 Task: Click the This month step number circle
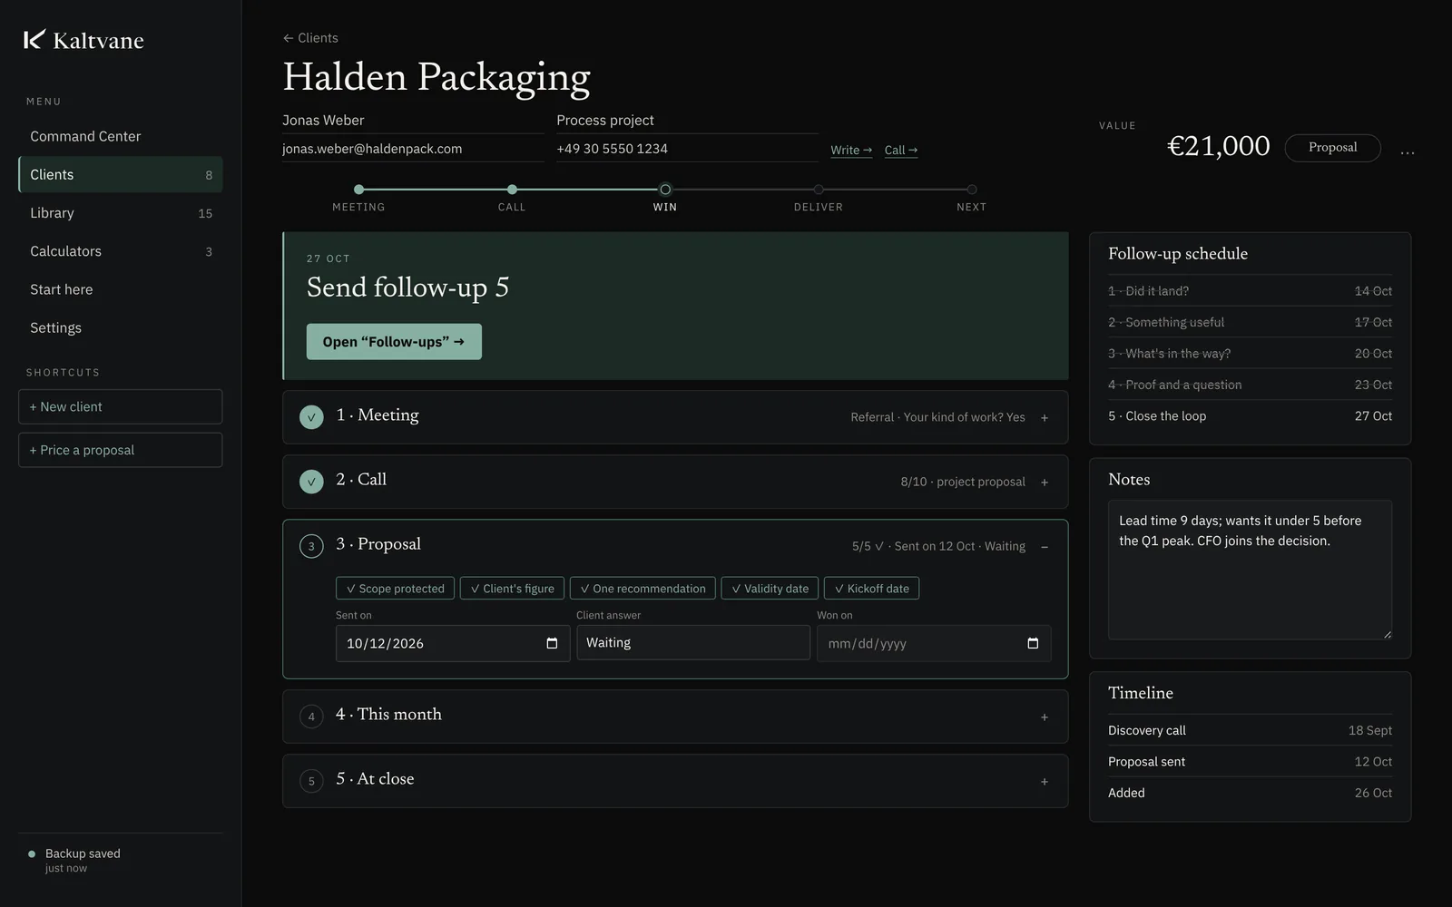click(x=311, y=717)
